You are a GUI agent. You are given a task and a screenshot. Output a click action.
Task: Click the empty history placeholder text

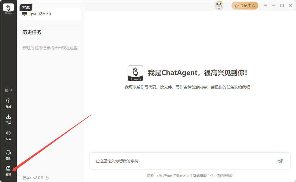pyautogui.click(x=50, y=48)
